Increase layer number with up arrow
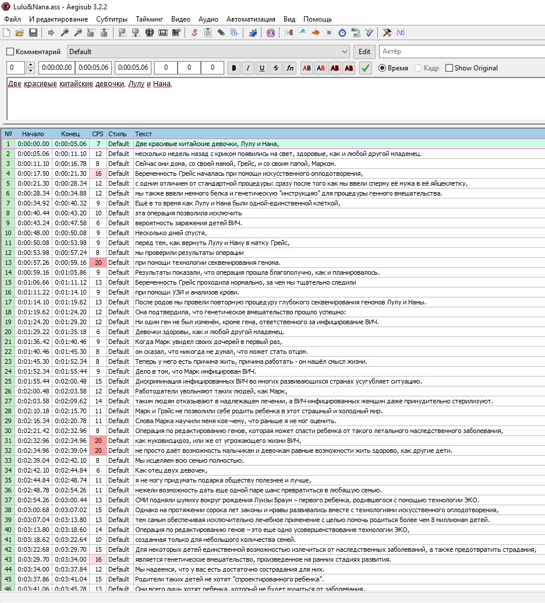 click(31, 65)
